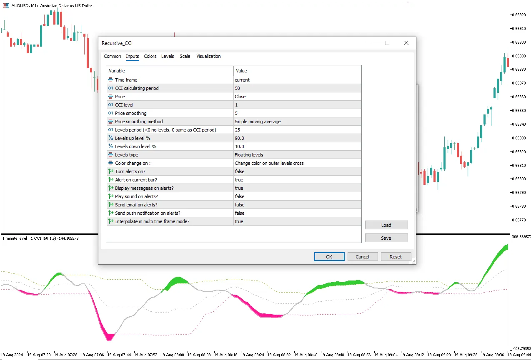This screenshot has width=531, height=360.
Task: Click the boolean icon beside Turn alerts on?
Action: tap(110, 171)
